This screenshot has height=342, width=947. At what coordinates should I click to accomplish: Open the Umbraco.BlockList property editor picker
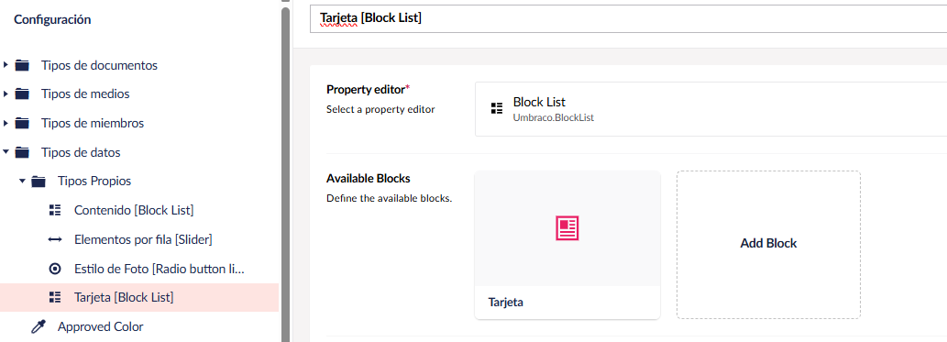pos(710,109)
